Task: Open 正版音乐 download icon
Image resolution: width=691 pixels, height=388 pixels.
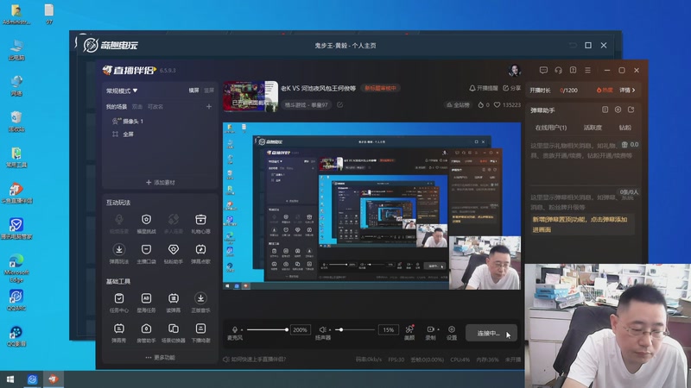Action: pyautogui.click(x=200, y=298)
